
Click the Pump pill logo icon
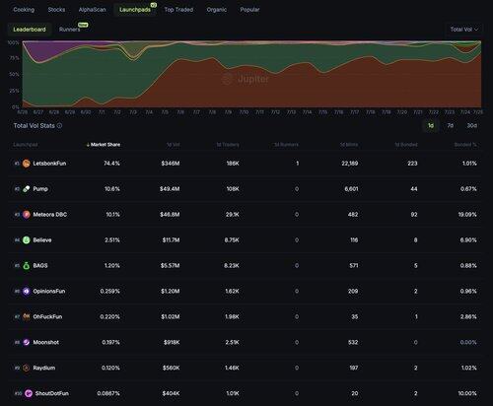[27, 189]
